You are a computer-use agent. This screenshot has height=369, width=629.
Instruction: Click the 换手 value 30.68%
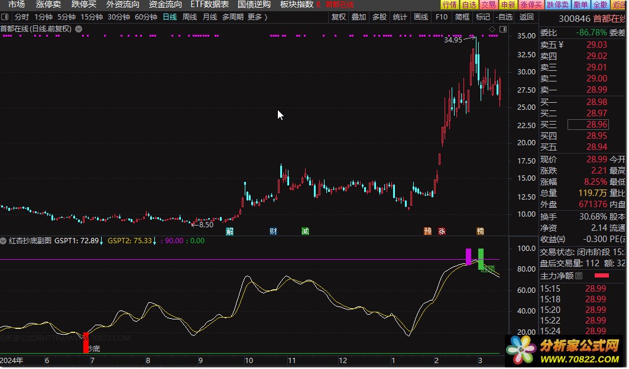tap(593, 217)
